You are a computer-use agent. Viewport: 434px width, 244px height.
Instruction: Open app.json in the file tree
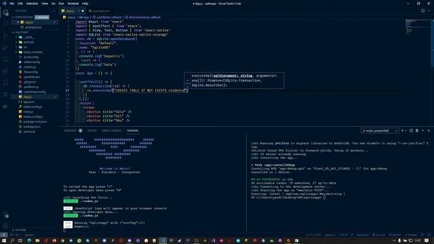28,102
